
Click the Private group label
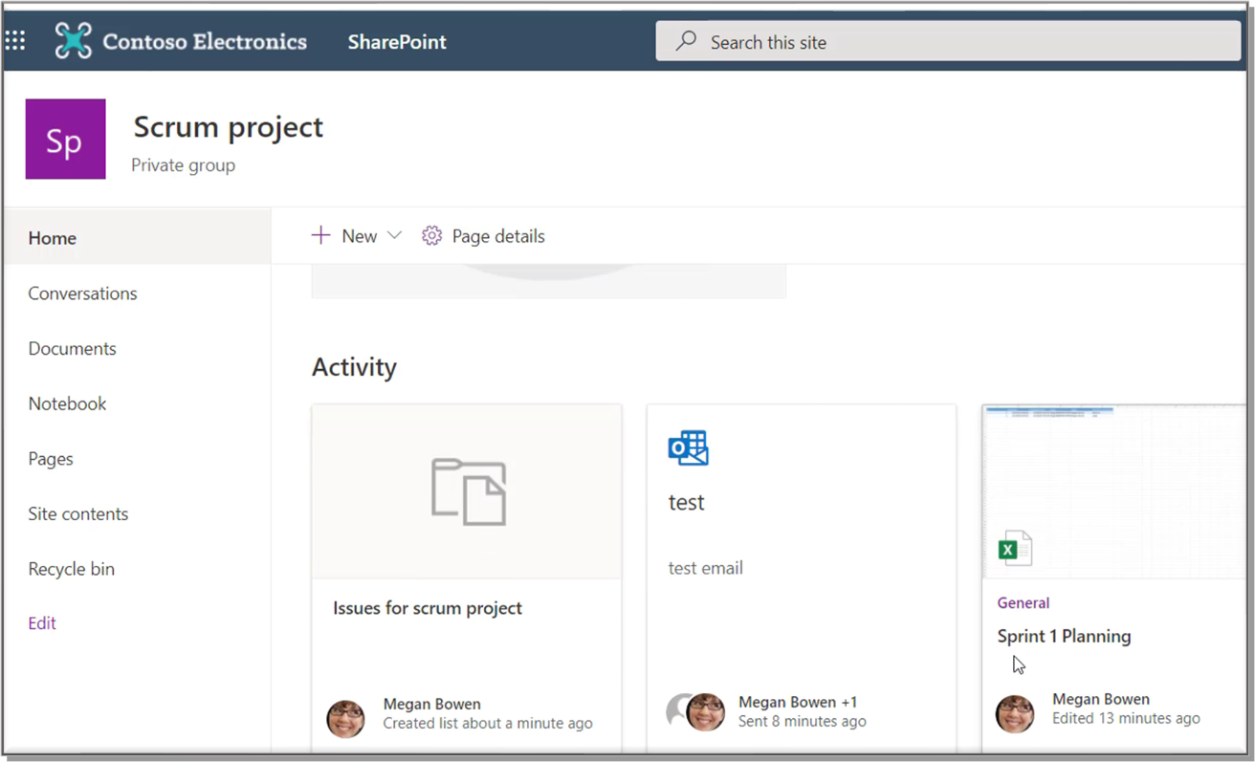point(183,165)
